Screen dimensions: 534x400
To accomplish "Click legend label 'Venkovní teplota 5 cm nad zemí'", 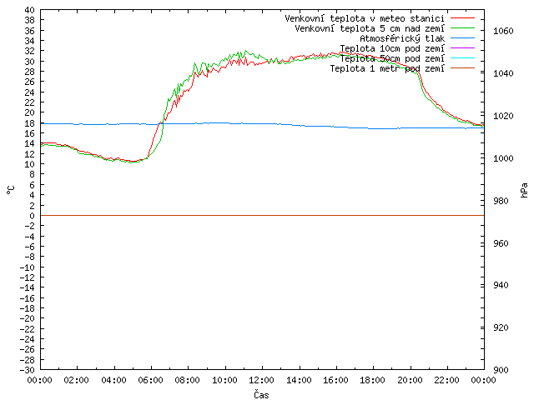I will click(370, 28).
